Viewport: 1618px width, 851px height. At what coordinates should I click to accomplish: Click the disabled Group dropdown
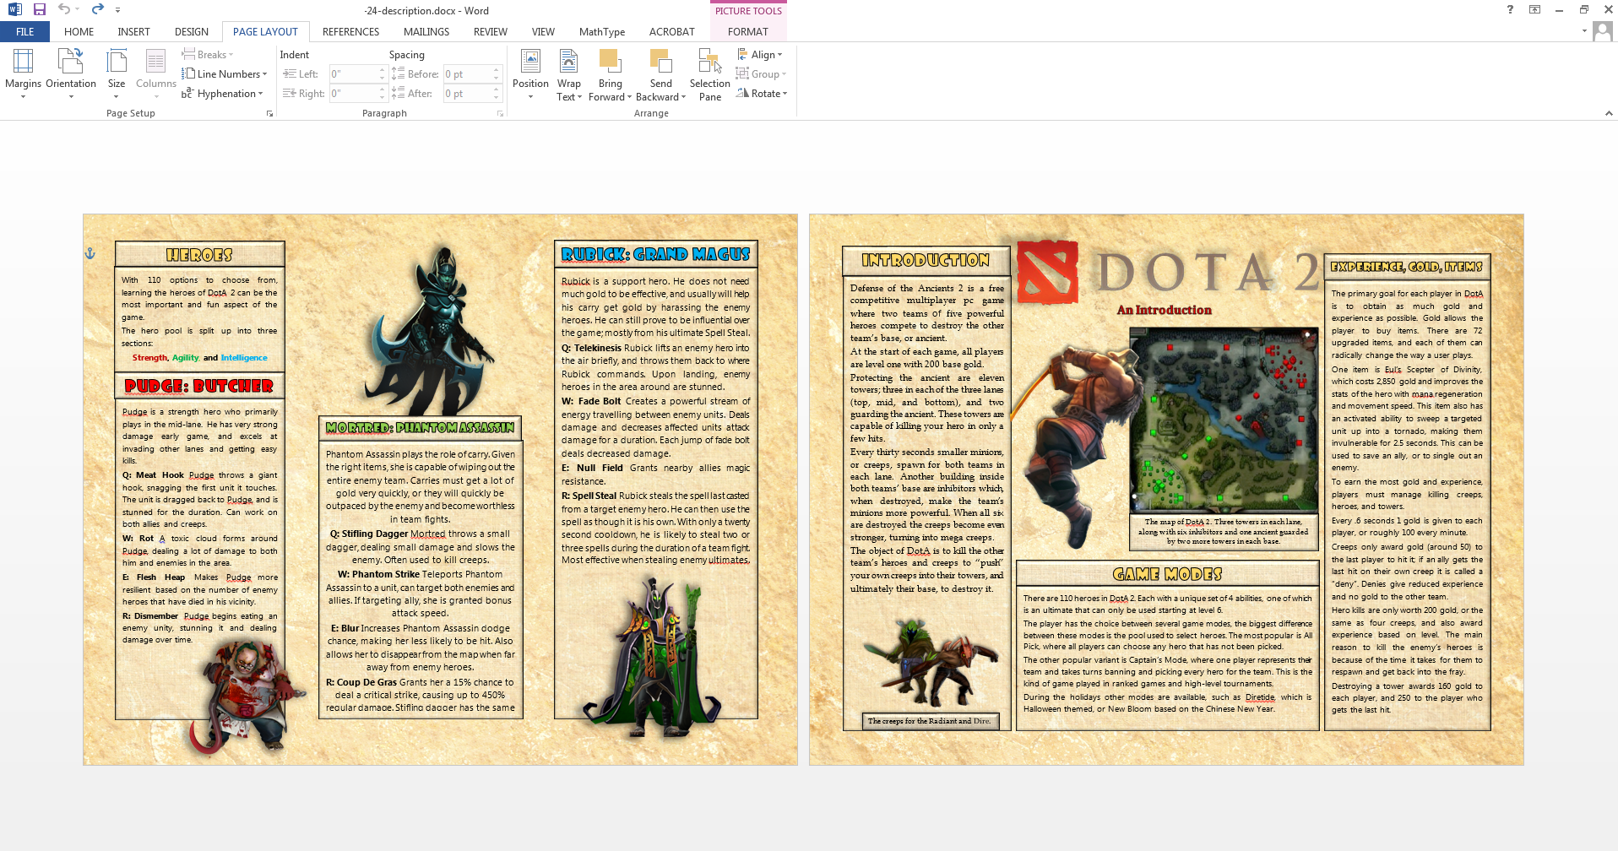click(x=761, y=74)
